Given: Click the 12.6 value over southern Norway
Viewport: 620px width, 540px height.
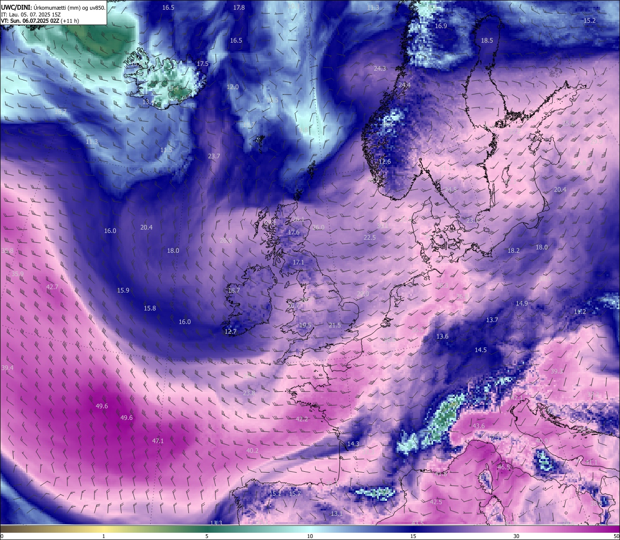Looking at the screenshot, I should click(385, 162).
